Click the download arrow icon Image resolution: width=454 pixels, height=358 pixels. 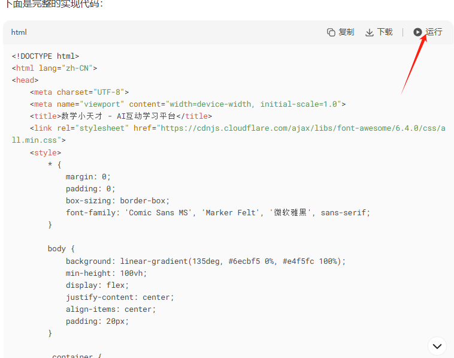(x=370, y=32)
